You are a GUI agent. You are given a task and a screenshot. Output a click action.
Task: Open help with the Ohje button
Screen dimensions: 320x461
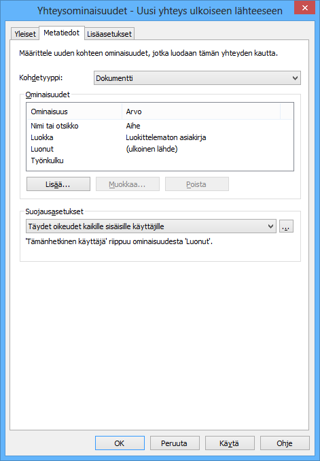(x=285, y=443)
